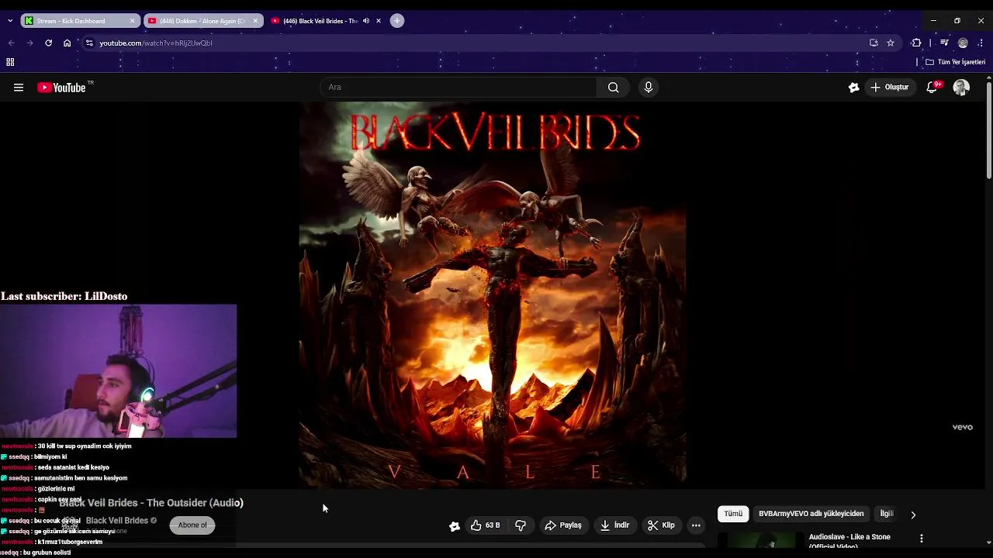
Task: Close the Dokken - Alone Again tab
Action: [255, 21]
